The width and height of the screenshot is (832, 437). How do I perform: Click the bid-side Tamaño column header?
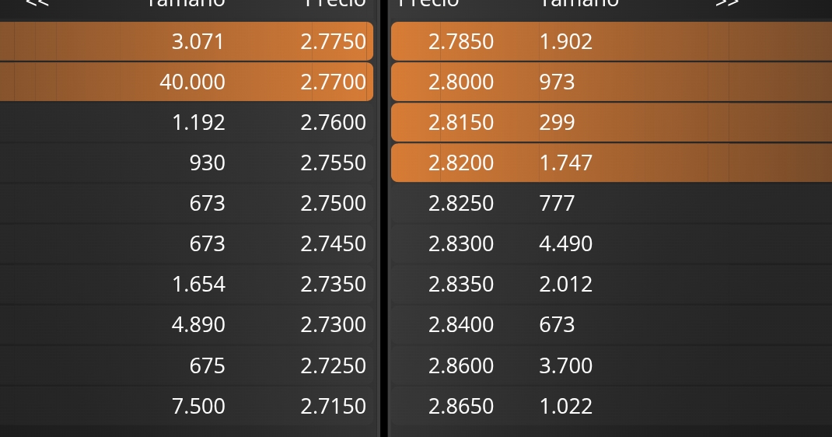pyautogui.click(x=185, y=3)
